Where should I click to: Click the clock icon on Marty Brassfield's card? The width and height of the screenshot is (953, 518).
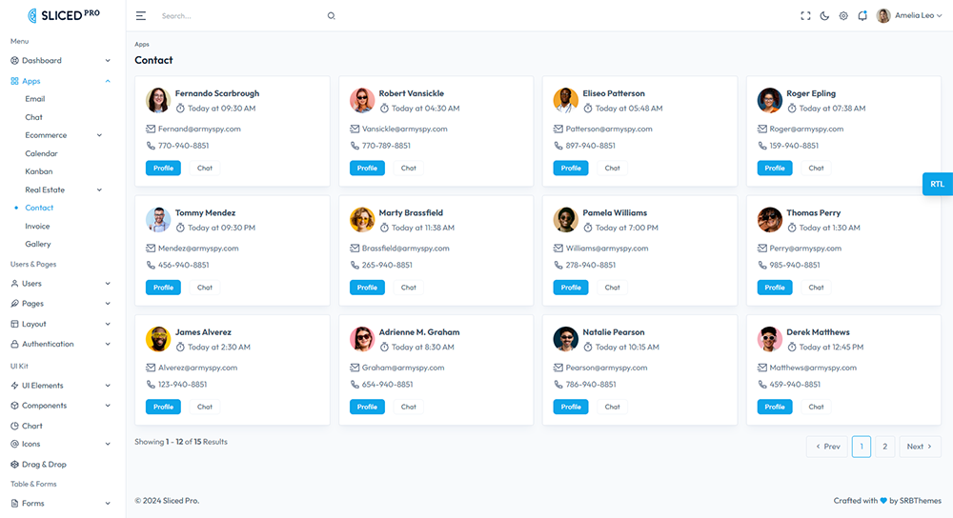(x=384, y=228)
